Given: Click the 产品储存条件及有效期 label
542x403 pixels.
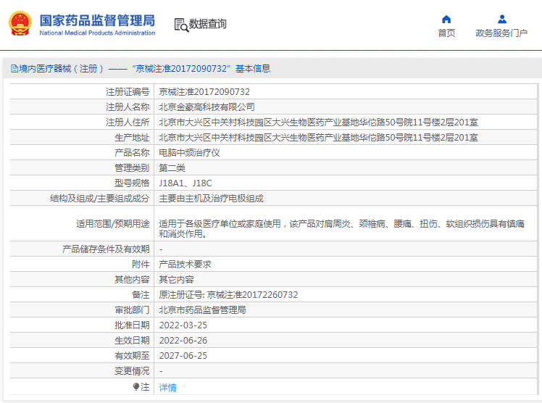Looking at the screenshot, I should click(106, 249).
